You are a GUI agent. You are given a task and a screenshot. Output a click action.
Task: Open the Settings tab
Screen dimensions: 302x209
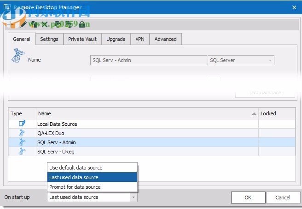(x=49, y=39)
